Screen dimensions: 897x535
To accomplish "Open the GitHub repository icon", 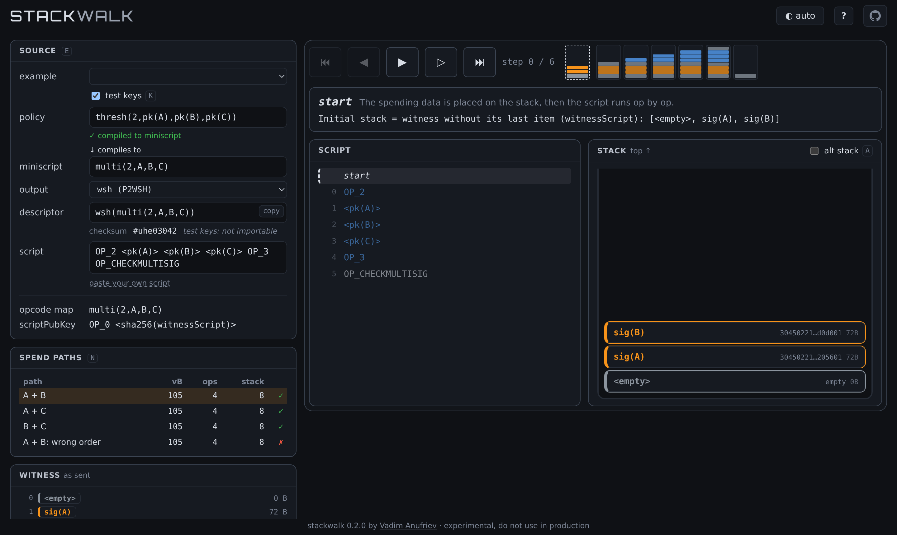I will pyautogui.click(x=875, y=16).
